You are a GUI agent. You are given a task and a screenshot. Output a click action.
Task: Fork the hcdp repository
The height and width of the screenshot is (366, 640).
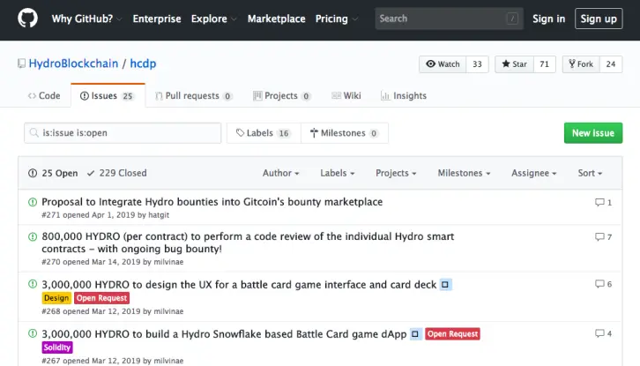581,64
